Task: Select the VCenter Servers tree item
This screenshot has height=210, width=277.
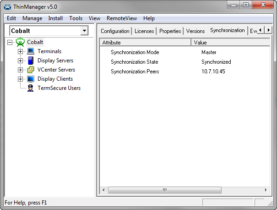Action: point(56,70)
